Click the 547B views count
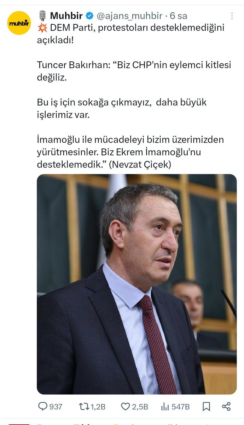 pos(181,407)
